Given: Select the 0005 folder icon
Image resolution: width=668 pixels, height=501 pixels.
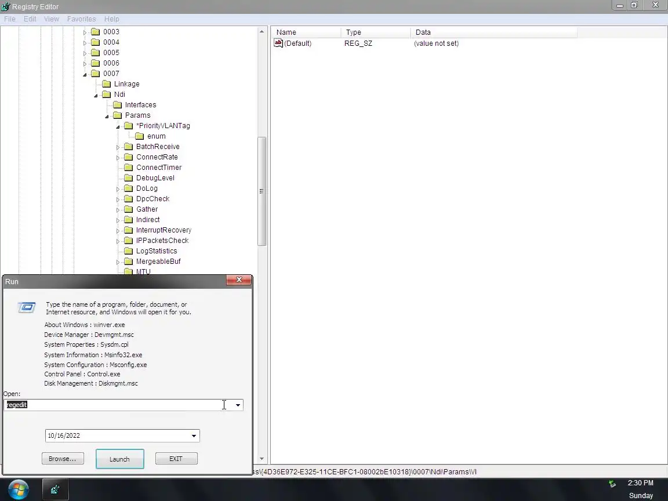Looking at the screenshot, I should pyautogui.click(x=96, y=53).
